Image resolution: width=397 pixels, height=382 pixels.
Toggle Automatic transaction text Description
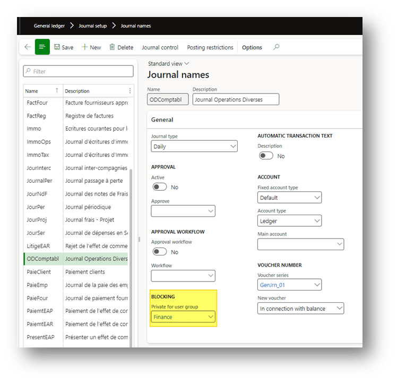click(265, 156)
